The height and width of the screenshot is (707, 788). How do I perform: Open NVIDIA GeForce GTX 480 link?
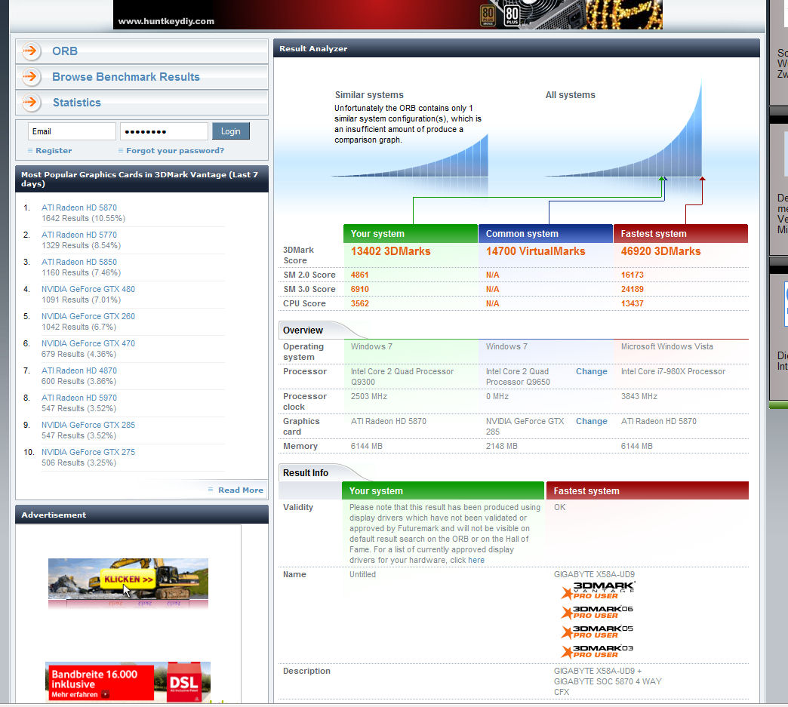click(x=88, y=289)
